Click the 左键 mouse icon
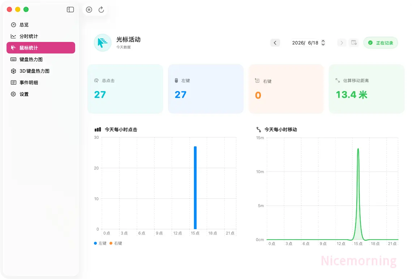 click(176, 80)
